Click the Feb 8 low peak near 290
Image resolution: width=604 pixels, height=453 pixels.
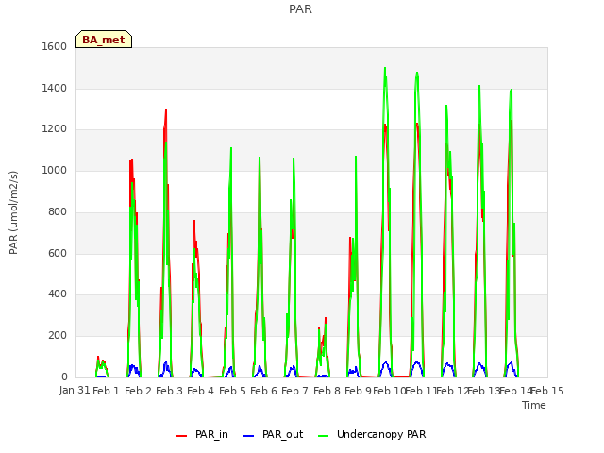point(326,318)
